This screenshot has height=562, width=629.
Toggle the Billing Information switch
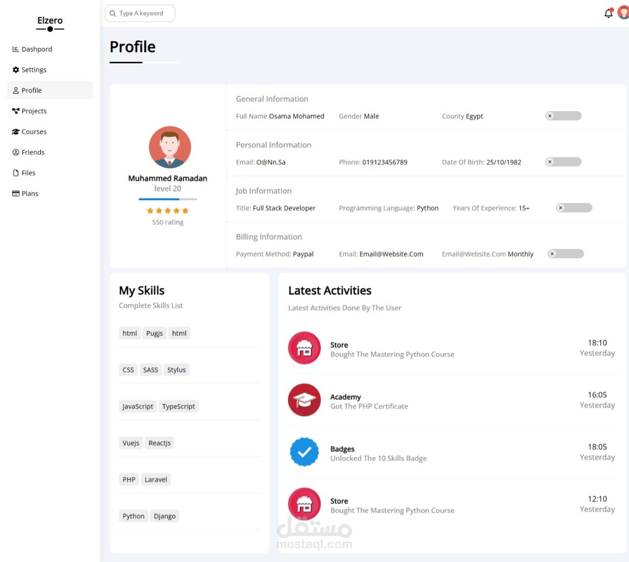pyautogui.click(x=566, y=254)
